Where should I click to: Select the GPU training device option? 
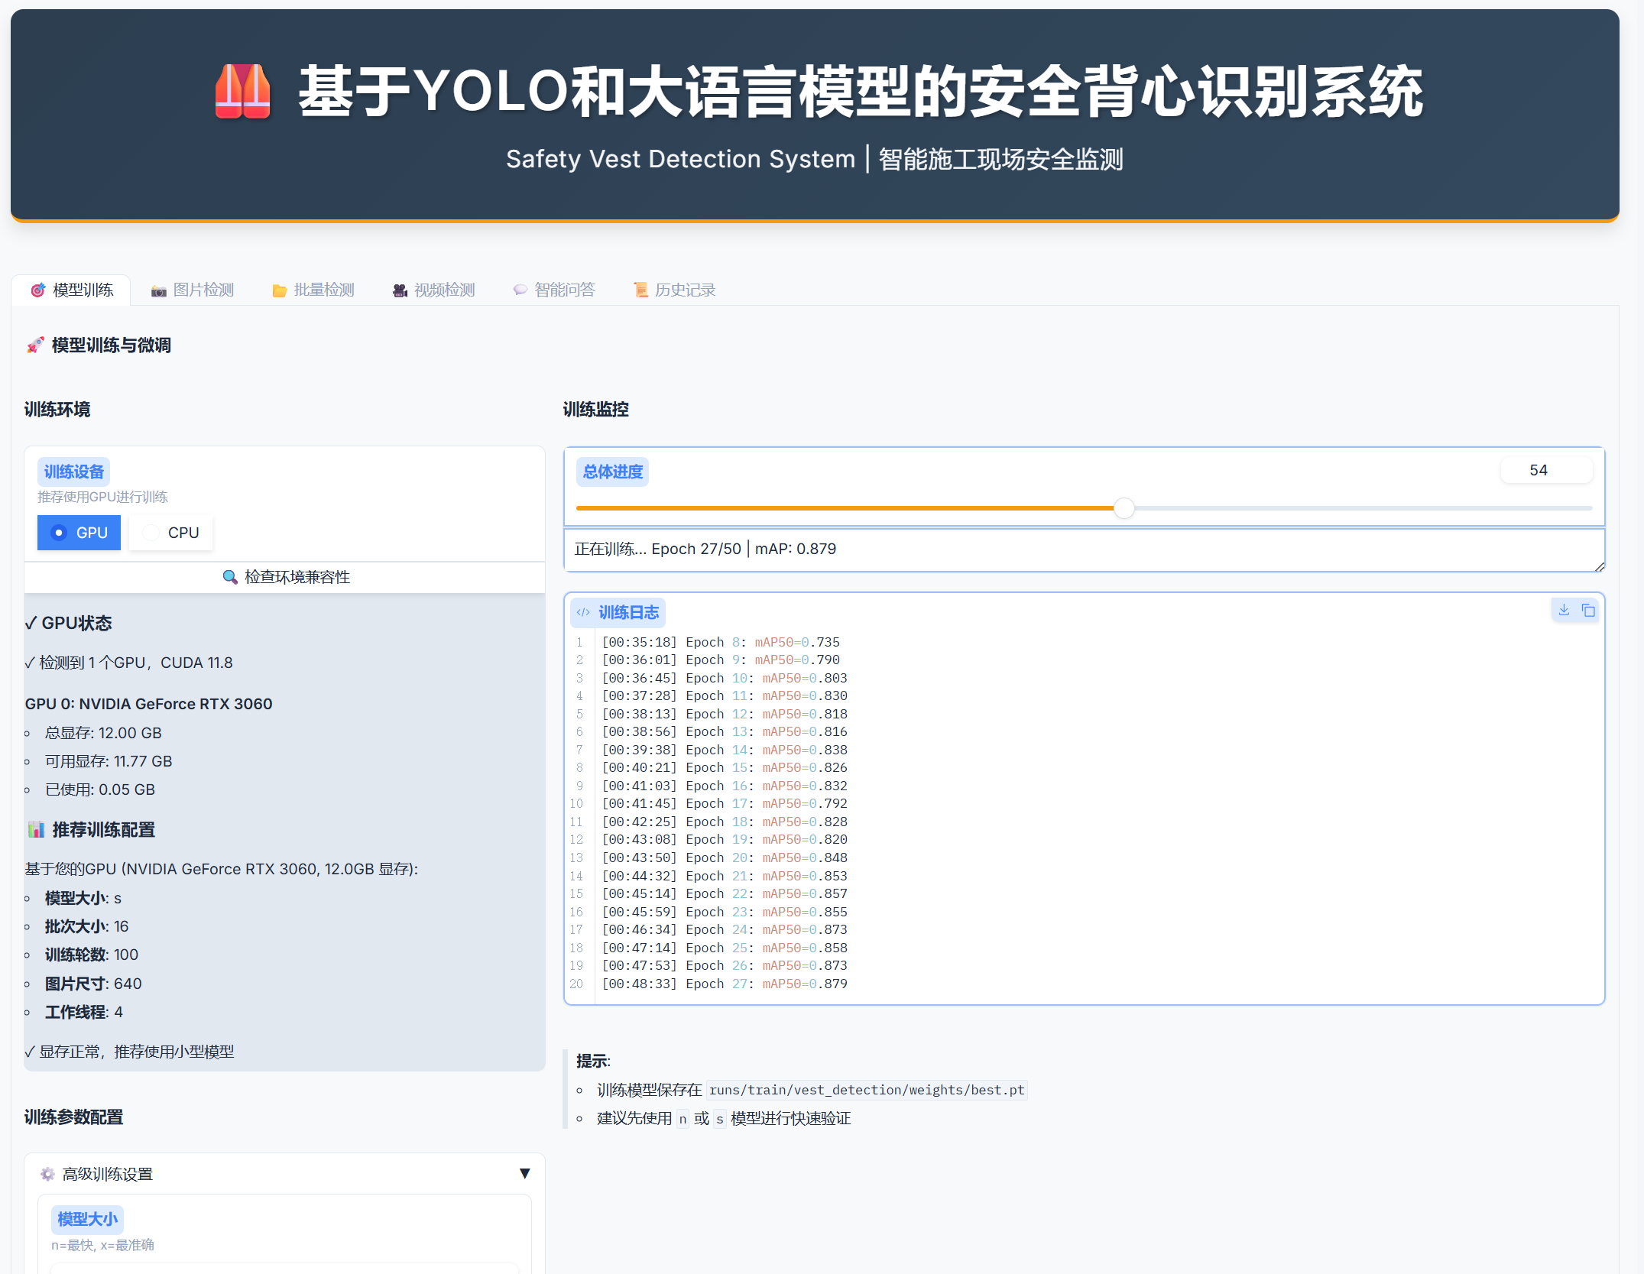[x=79, y=533]
